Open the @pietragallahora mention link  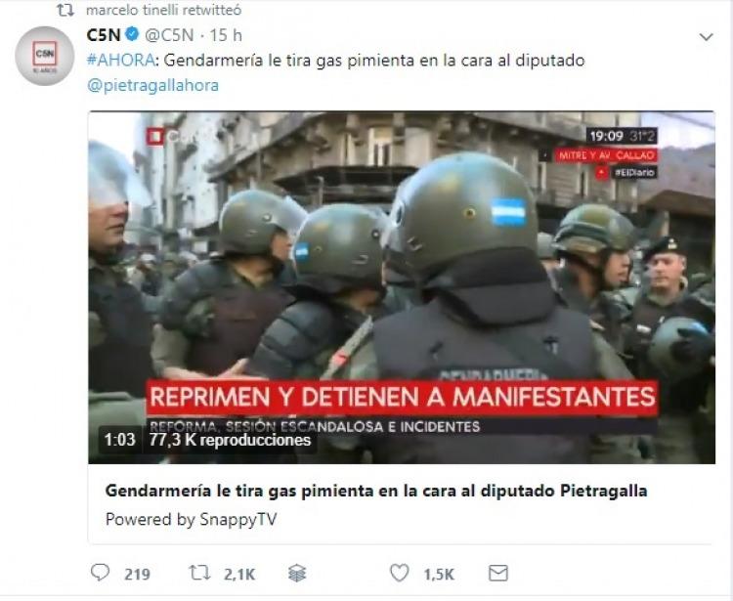coord(152,86)
